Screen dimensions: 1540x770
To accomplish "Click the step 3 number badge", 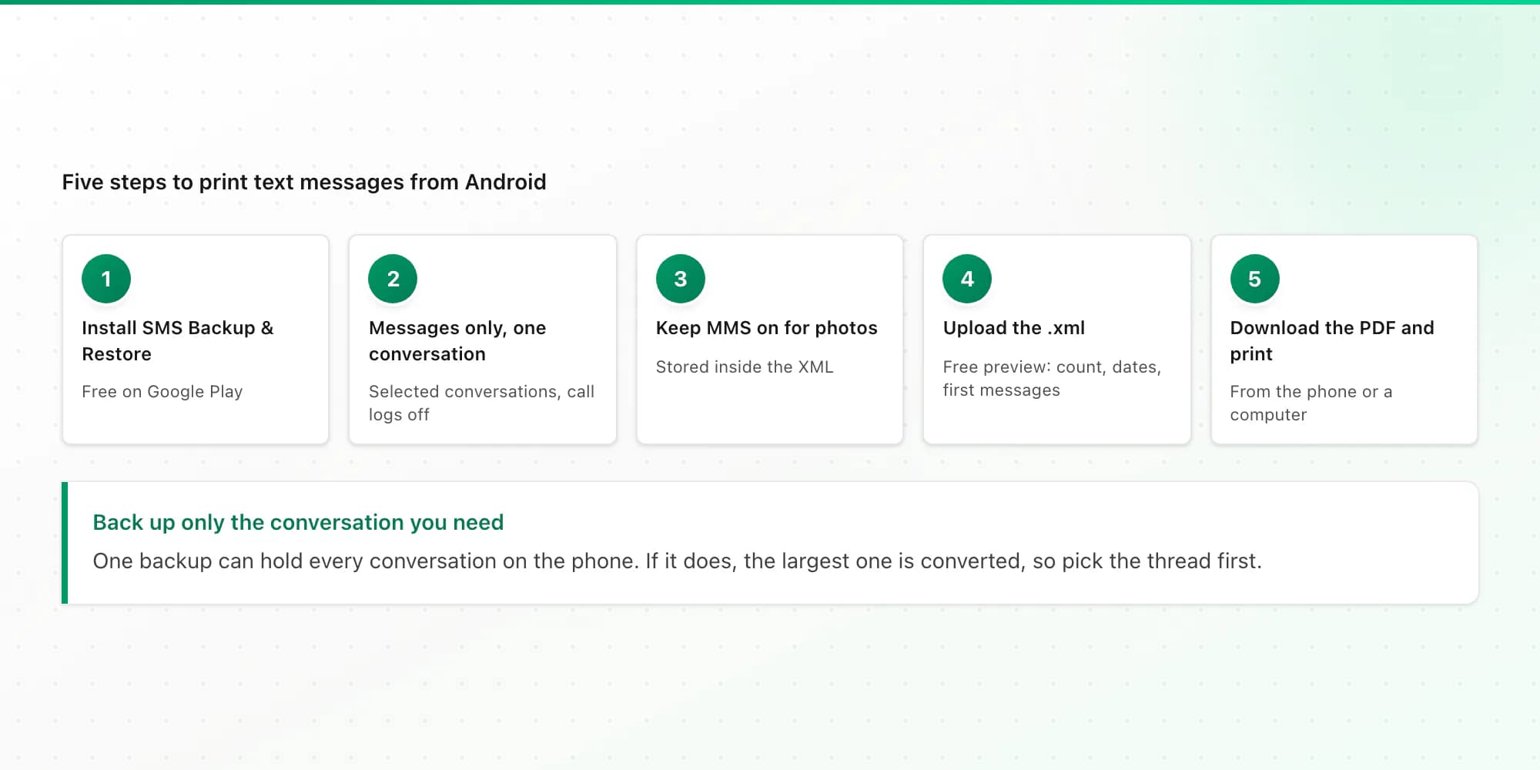I will pos(681,279).
